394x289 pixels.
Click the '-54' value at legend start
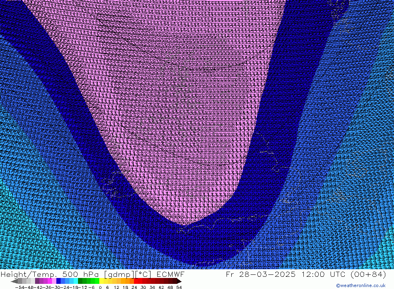click(20, 287)
